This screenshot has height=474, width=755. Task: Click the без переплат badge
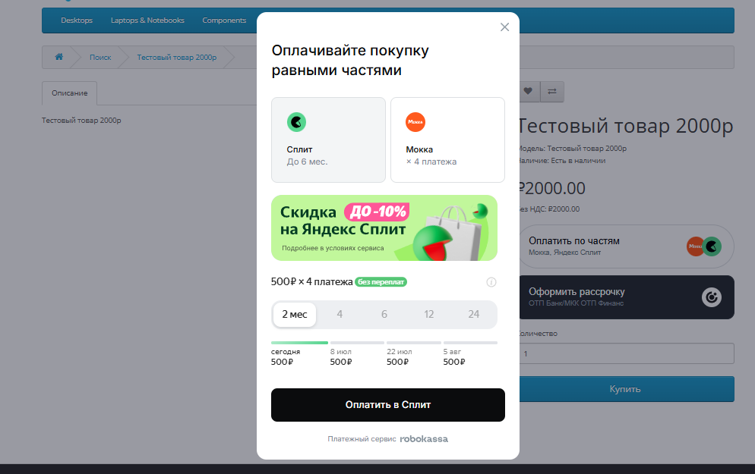pyautogui.click(x=381, y=282)
